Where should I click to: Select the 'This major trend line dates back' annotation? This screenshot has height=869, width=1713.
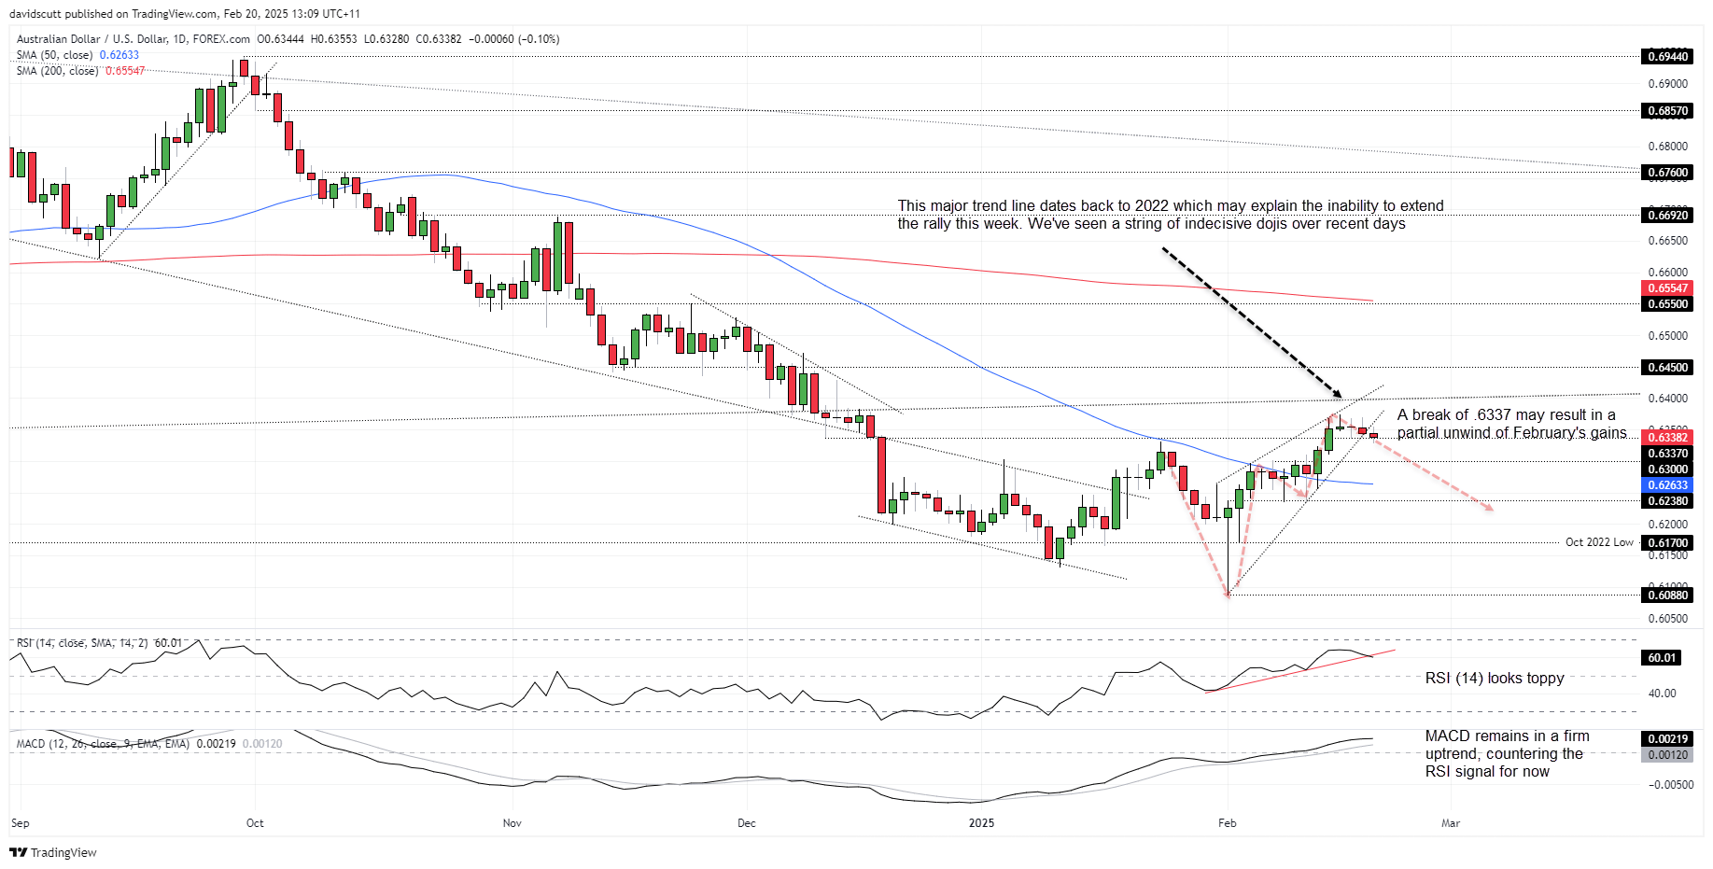click(1171, 215)
